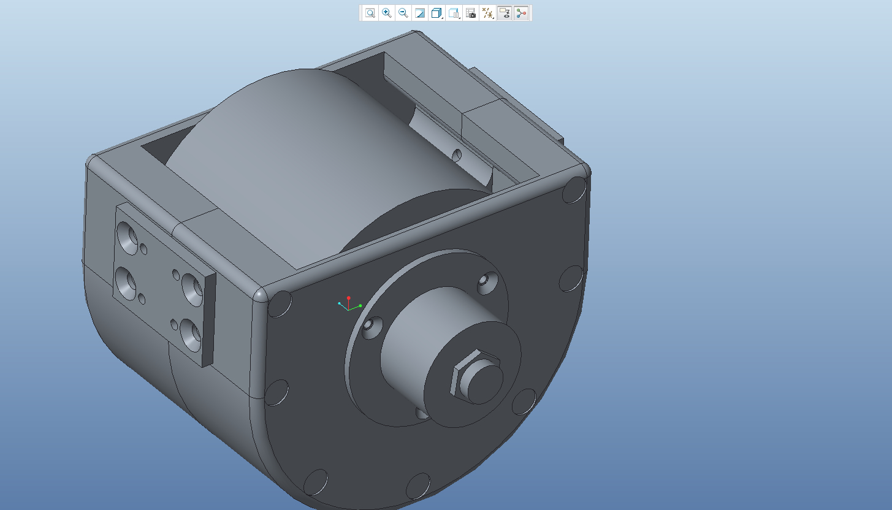Toggle the Annotation Display eye button

(x=505, y=13)
